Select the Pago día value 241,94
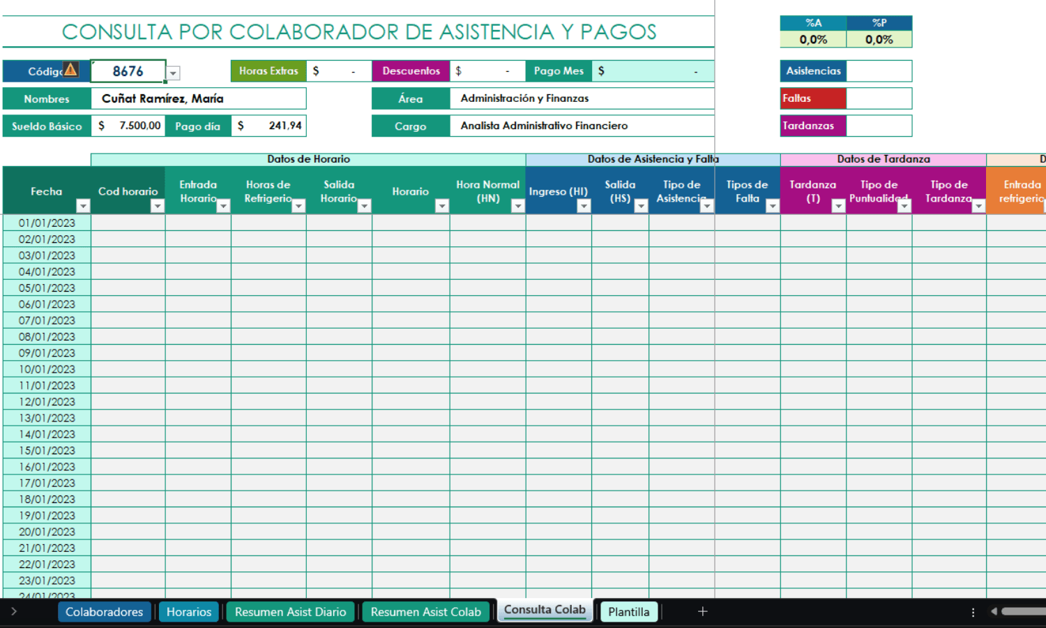1046x628 pixels. coord(268,126)
